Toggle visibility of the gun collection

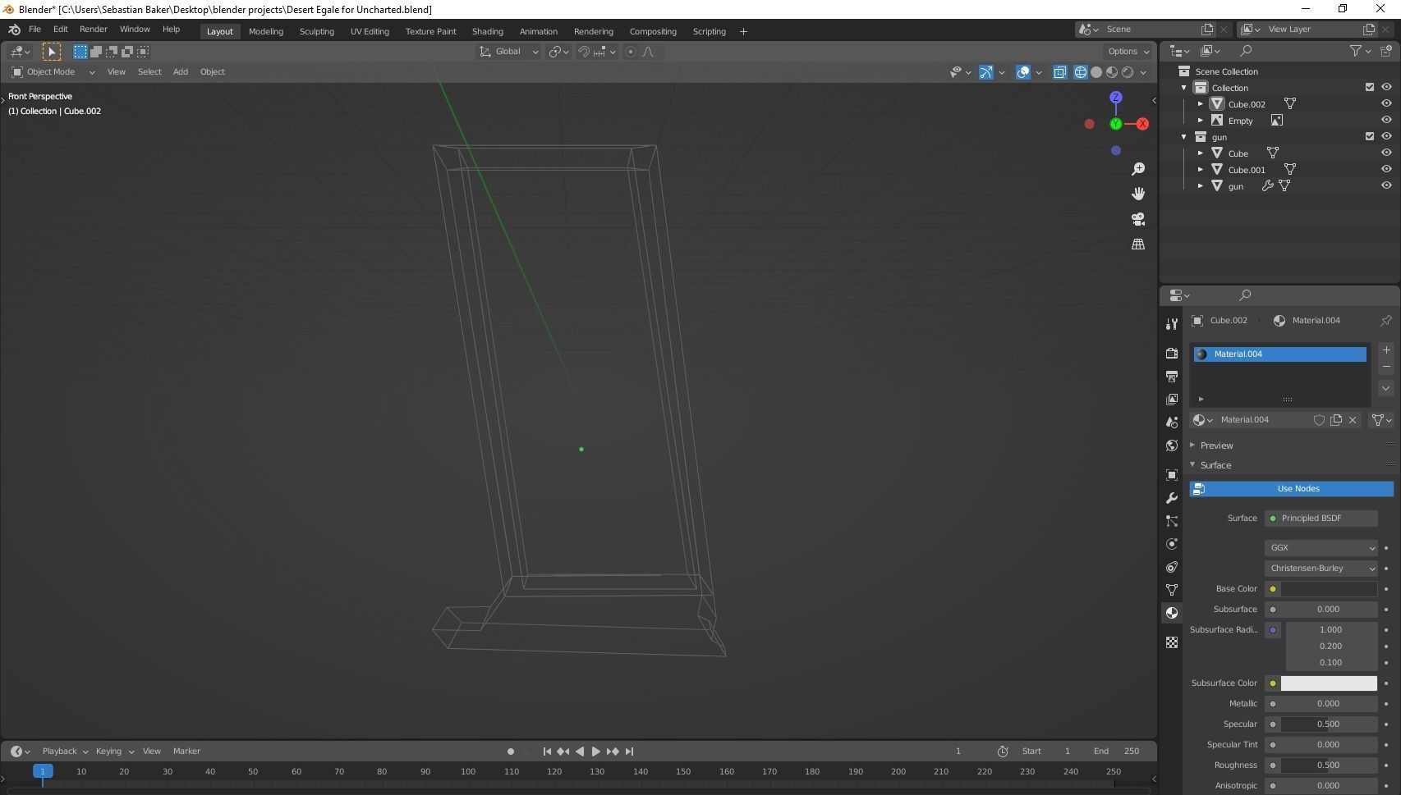[x=1386, y=137]
